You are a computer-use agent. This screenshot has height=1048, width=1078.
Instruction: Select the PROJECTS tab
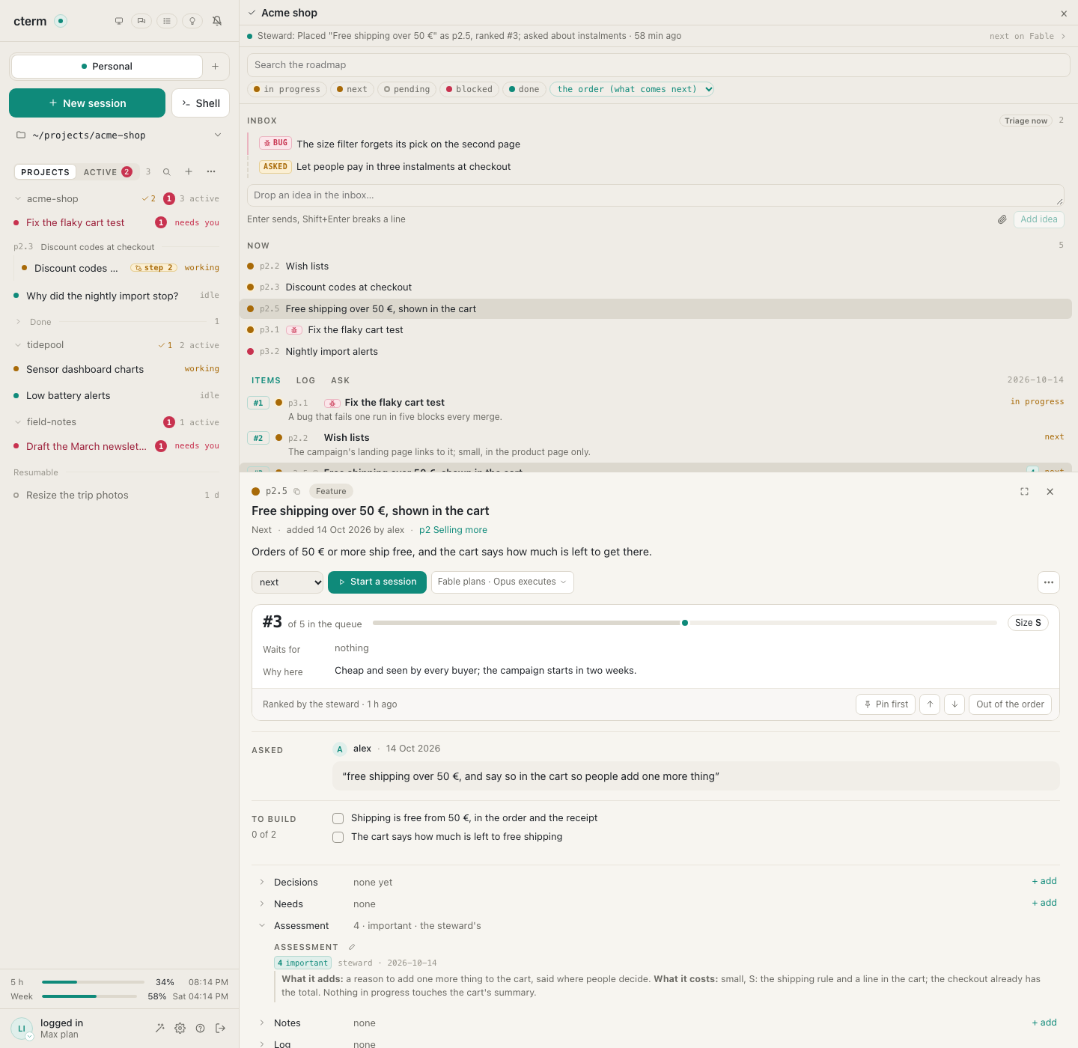(x=45, y=172)
